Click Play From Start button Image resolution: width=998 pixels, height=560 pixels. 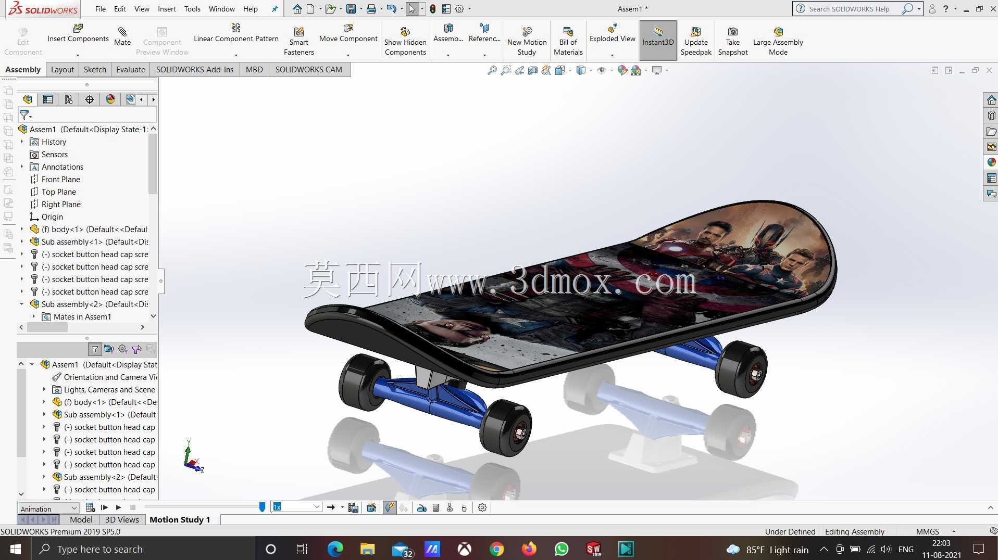click(104, 507)
